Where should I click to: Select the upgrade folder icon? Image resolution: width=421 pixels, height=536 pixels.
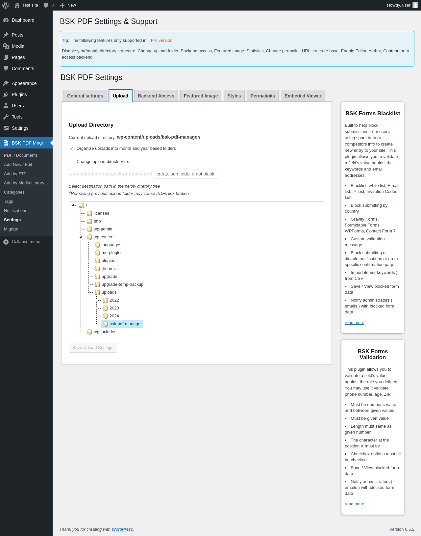pyautogui.click(x=97, y=277)
